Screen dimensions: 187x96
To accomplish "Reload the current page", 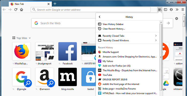I will [16, 10].
